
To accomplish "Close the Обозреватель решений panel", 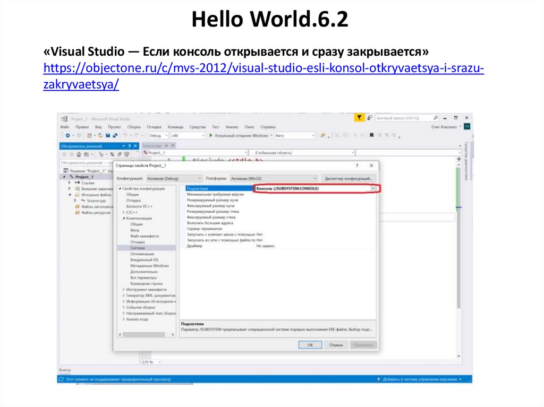I will point(135,146).
